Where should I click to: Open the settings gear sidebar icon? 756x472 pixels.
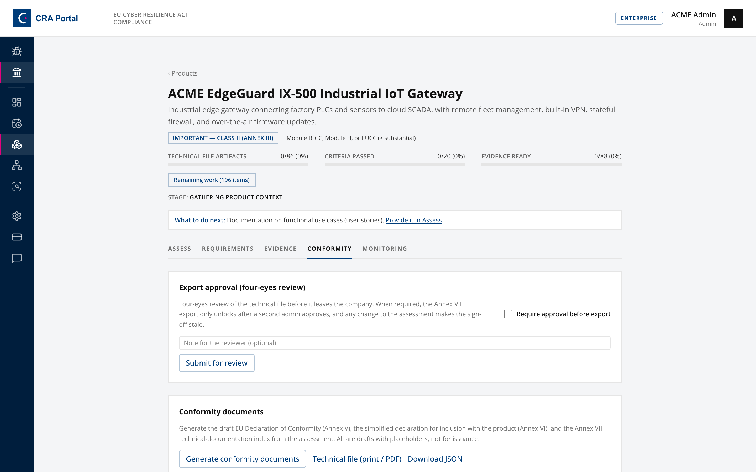pyautogui.click(x=17, y=216)
